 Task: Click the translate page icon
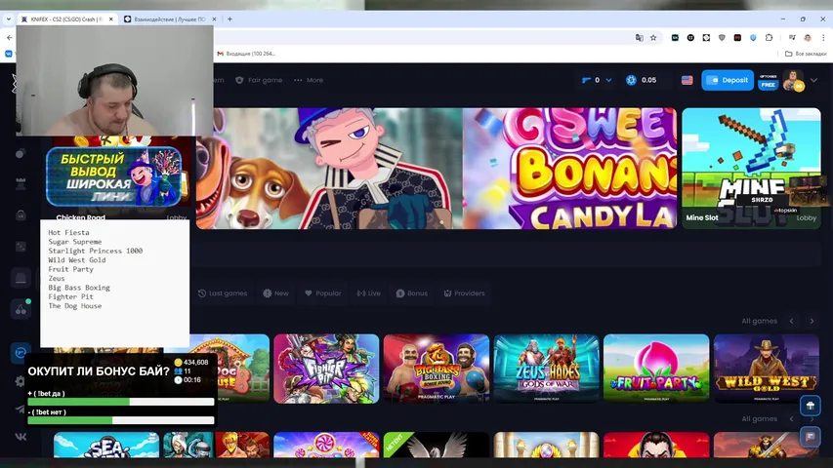click(x=639, y=38)
